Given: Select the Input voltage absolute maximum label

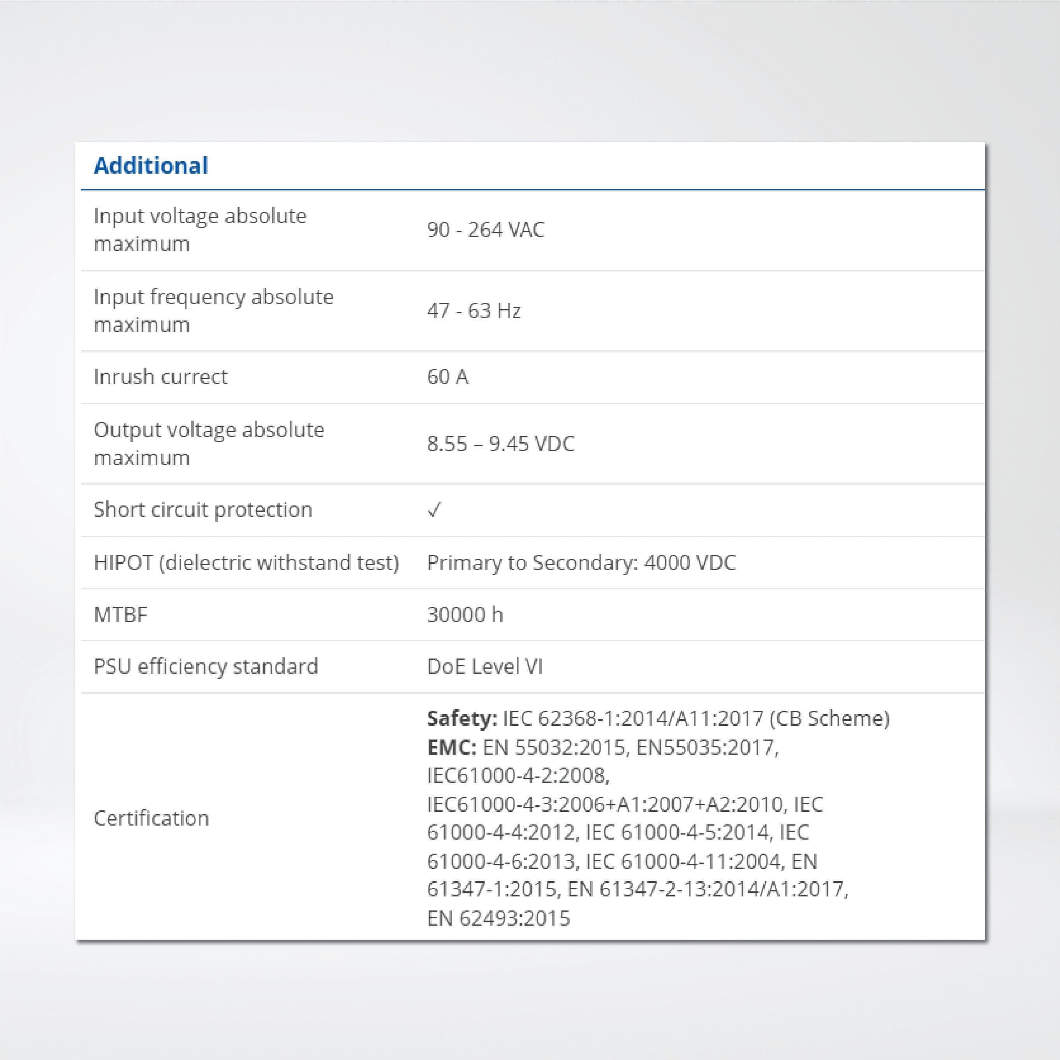Looking at the screenshot, I should pos(200,229).
